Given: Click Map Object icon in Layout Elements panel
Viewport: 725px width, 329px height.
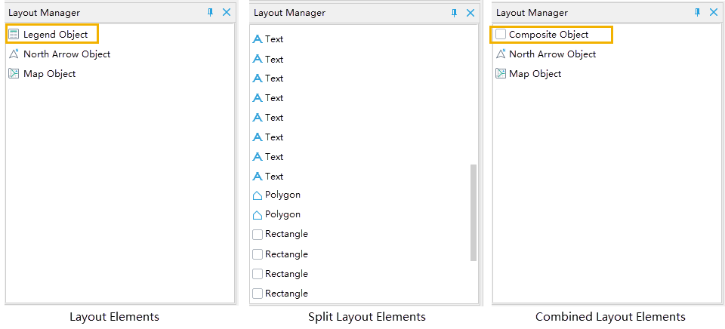Looking at the screenshot, I should coord(14,74).
